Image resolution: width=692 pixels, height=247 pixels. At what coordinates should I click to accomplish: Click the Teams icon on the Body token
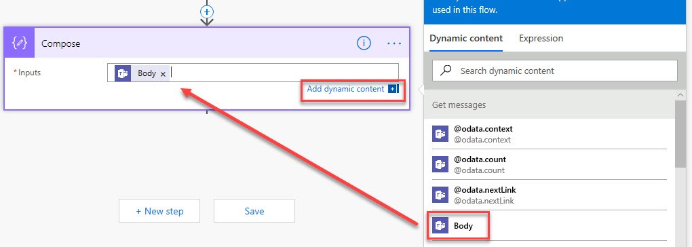click(123, 73)
